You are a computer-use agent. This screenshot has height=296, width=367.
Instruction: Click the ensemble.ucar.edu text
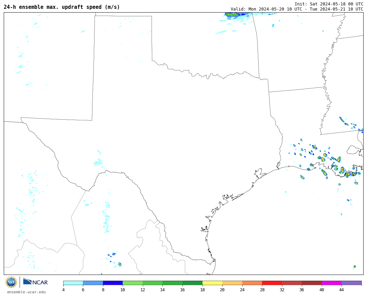[27, 292]
